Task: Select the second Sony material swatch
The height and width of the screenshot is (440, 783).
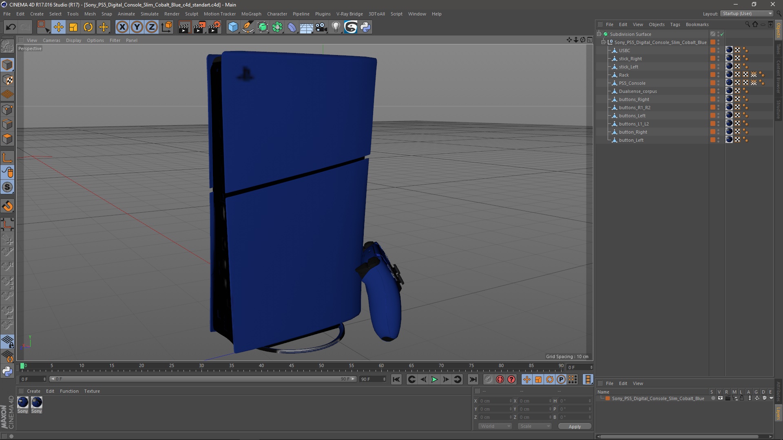Action: coord(37,402)
